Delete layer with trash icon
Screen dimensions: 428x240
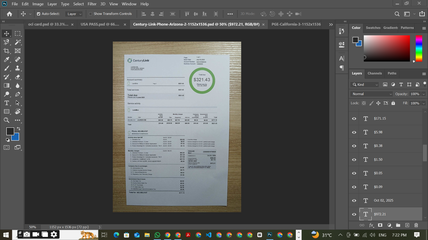[416, 225]
